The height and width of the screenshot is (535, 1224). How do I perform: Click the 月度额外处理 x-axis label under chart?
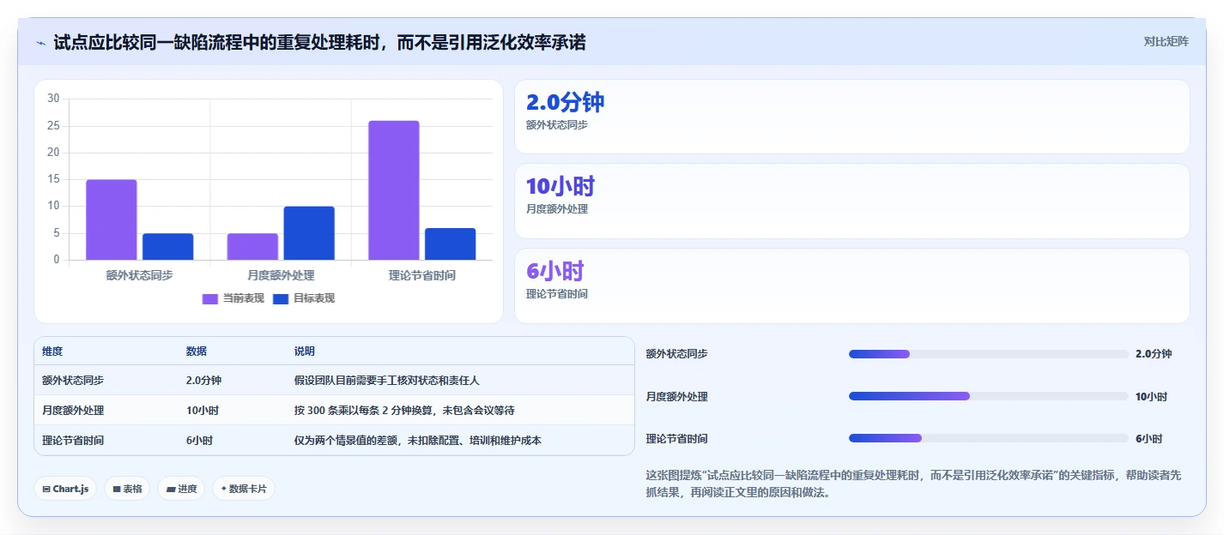(x=281, y=275)
